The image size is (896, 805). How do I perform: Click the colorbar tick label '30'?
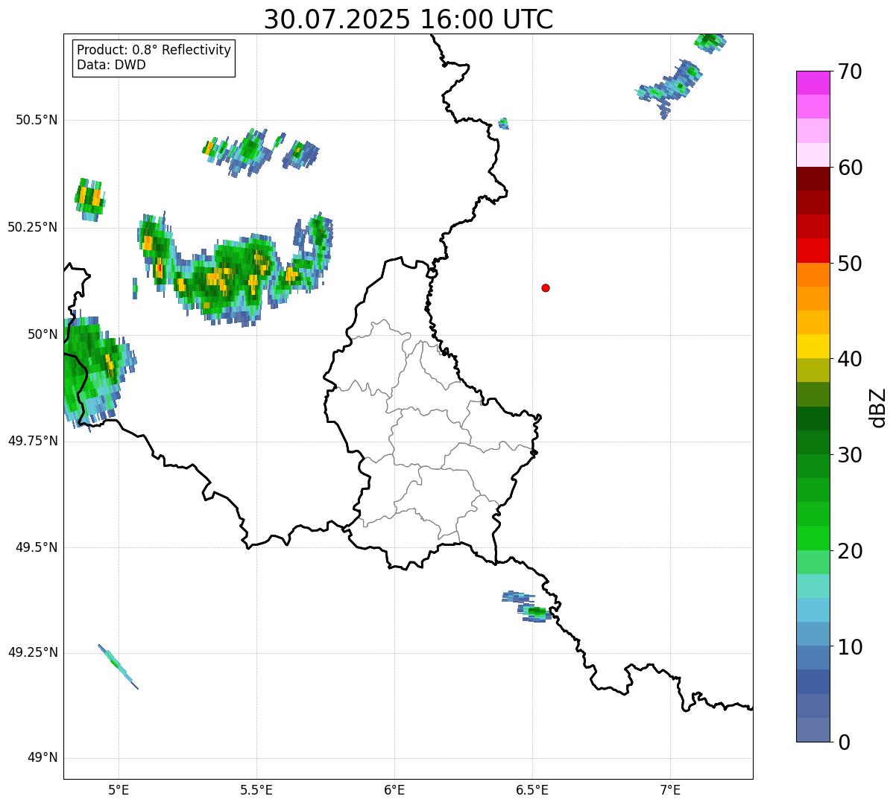click(850, 455)
